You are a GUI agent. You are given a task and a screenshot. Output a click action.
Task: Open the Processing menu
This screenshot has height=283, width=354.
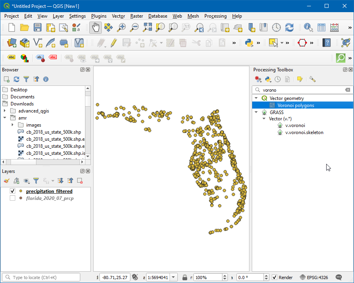click(215, 16)
